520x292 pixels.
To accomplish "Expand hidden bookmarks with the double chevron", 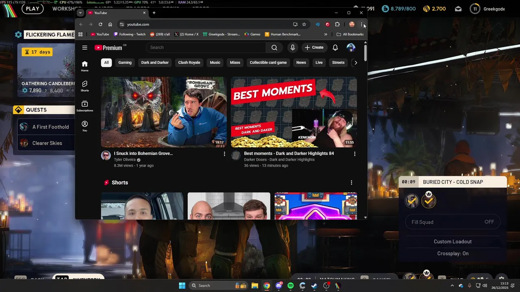I will coord(325,34).
